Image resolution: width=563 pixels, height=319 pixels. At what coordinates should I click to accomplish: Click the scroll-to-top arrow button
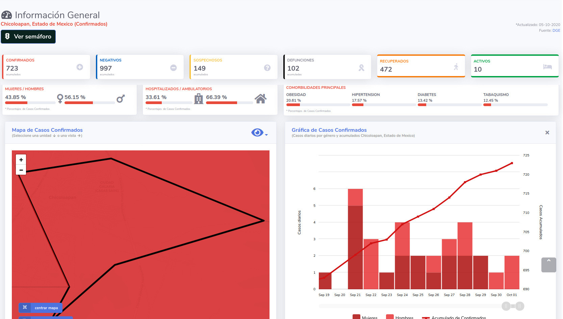pos(549,265)
